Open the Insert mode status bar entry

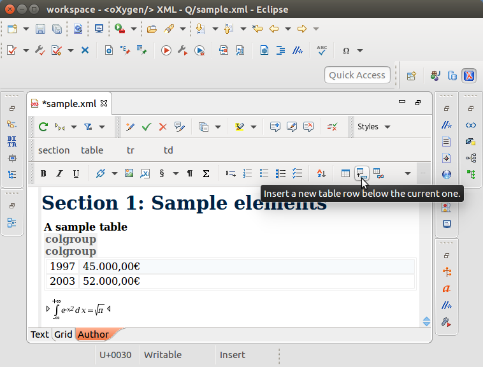click(x=233, y=355)
